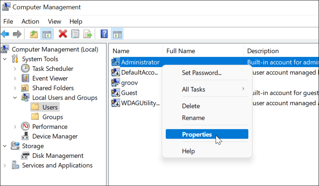Open Device Manager in the tree
Image resolution: width=319 pixels, height=186 pixels.
(55, 136)
